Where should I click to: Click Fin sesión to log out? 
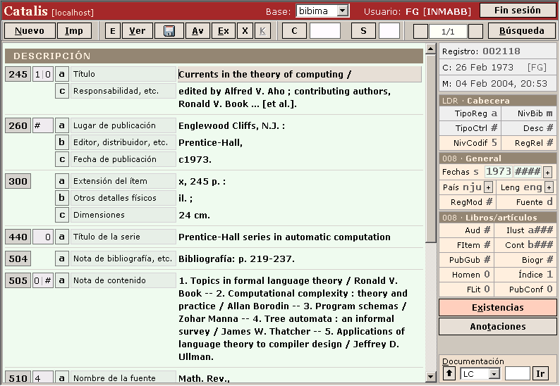tap(517, 11)
